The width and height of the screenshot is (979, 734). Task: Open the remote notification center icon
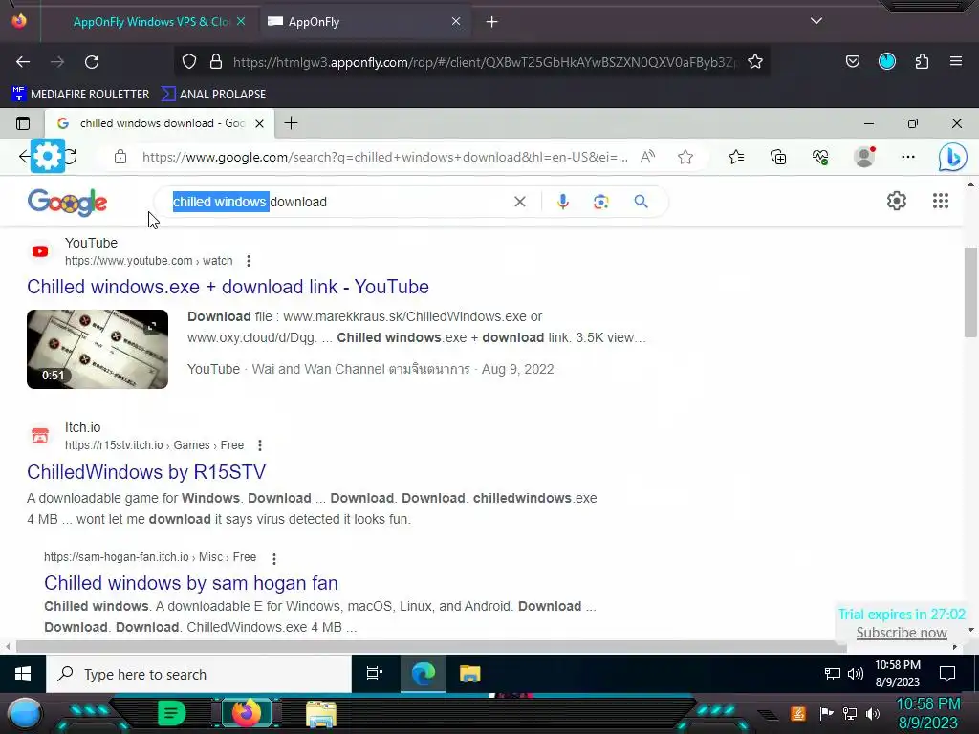[947, 674]
